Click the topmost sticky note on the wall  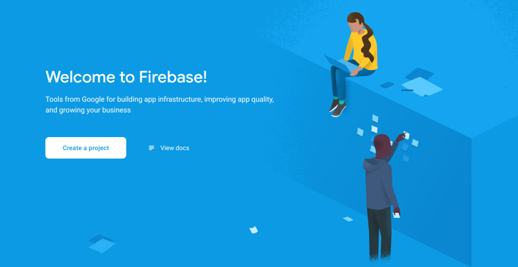click(x=375, y=118)
